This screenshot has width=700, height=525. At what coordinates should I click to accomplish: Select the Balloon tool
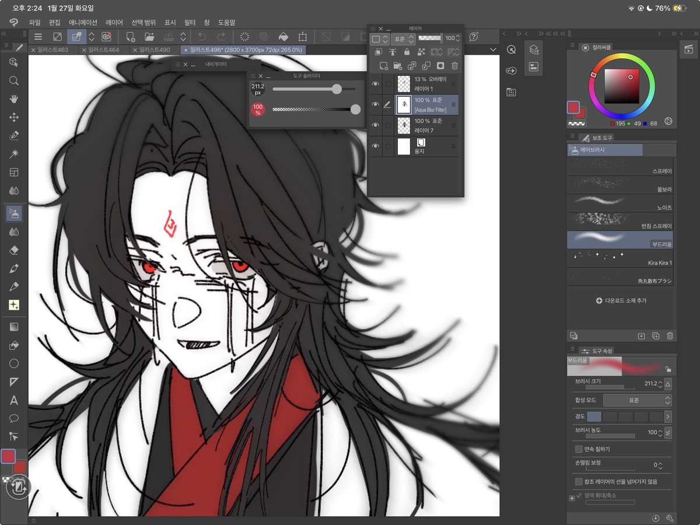pos(14,418)
